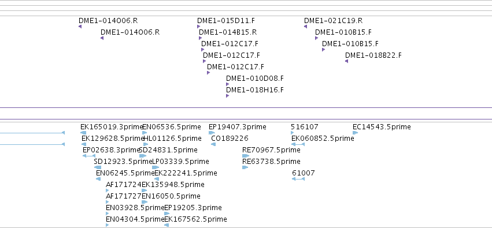Select the DME1-010D08.F feature label
Screen dimensions: 492x228
255,79
